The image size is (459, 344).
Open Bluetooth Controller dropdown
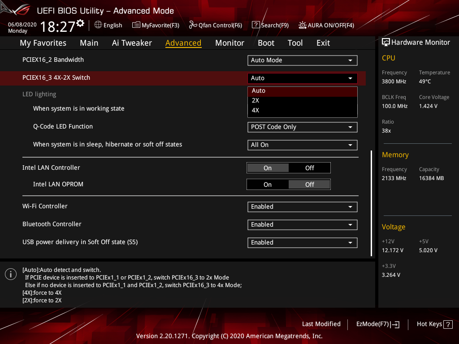tap(303, 225)
